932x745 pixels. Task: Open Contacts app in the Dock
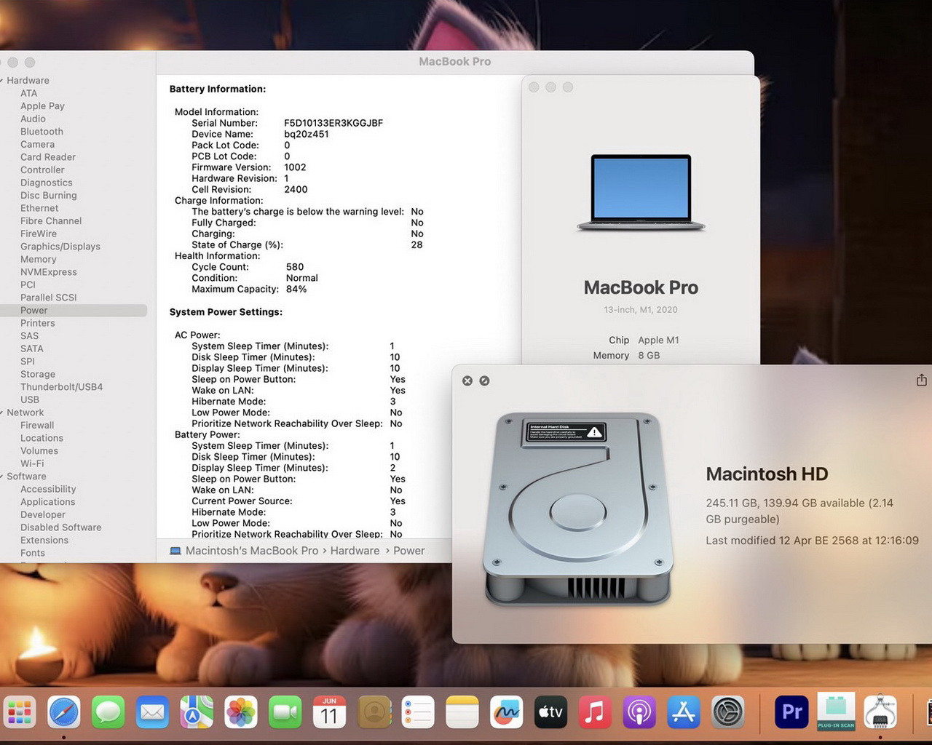tap(374, 712)
